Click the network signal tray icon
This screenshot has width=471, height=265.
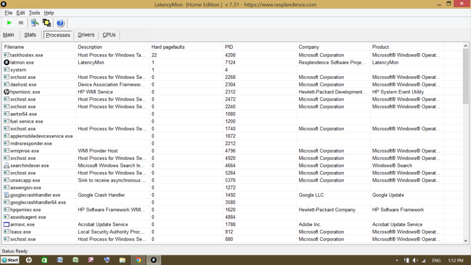(x=424, y=260)
